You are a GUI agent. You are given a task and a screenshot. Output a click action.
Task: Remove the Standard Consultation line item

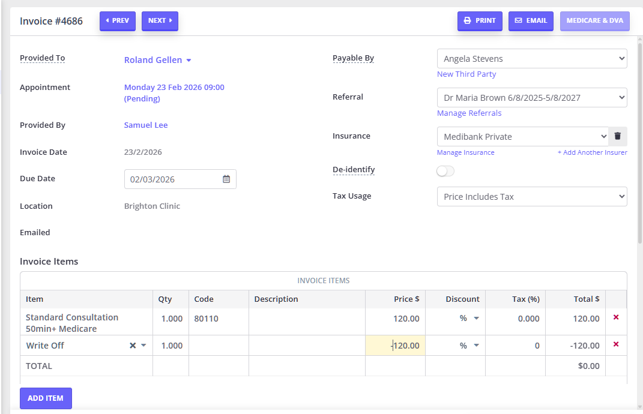(x=615, y=317)
